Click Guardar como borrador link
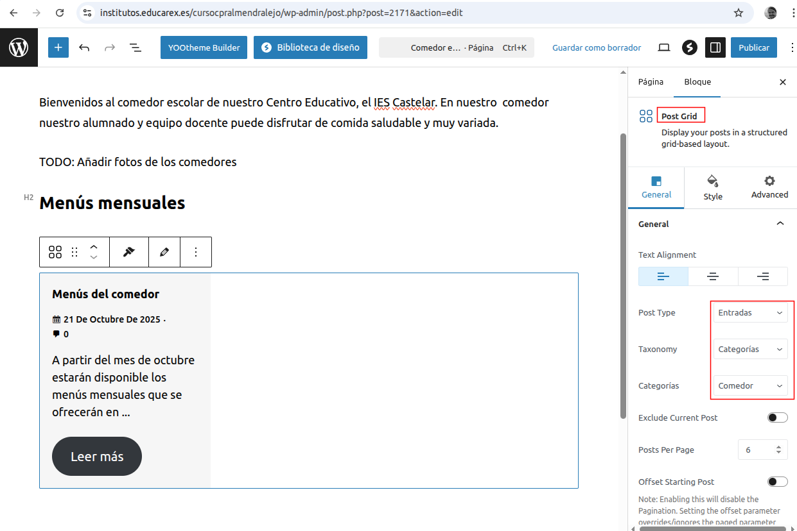 (597, 47)
